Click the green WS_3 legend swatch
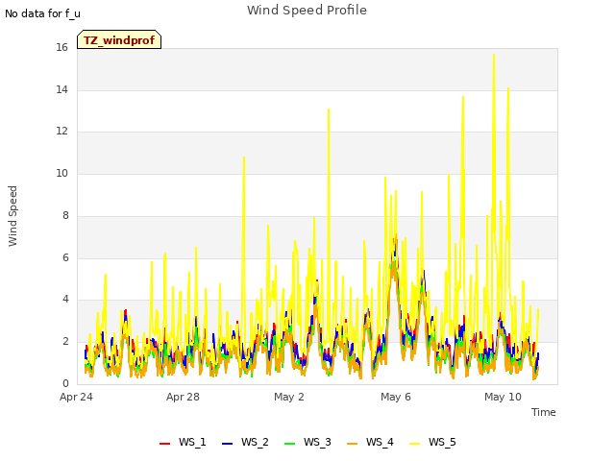This screenshot has width=615, height=461. pyautogui.click(x=289, y=444)
